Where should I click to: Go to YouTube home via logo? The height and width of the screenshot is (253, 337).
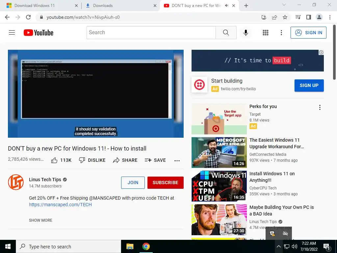coord(39,33)
